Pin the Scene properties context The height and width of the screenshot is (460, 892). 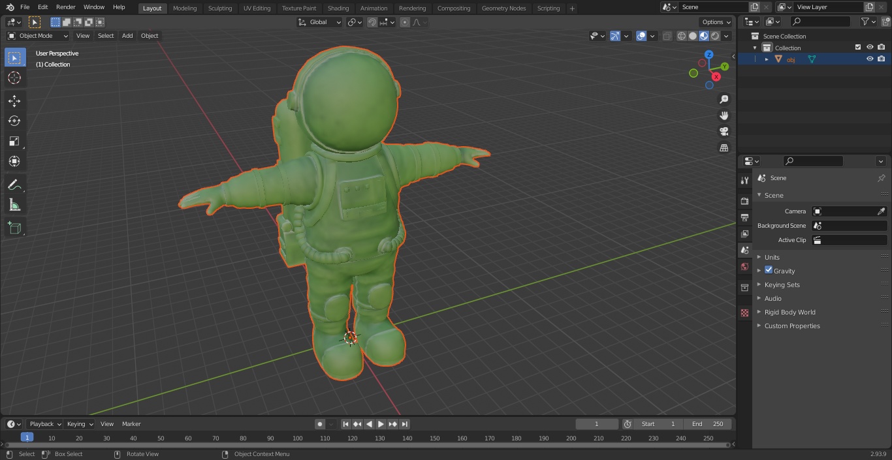[x=881, y=178]
